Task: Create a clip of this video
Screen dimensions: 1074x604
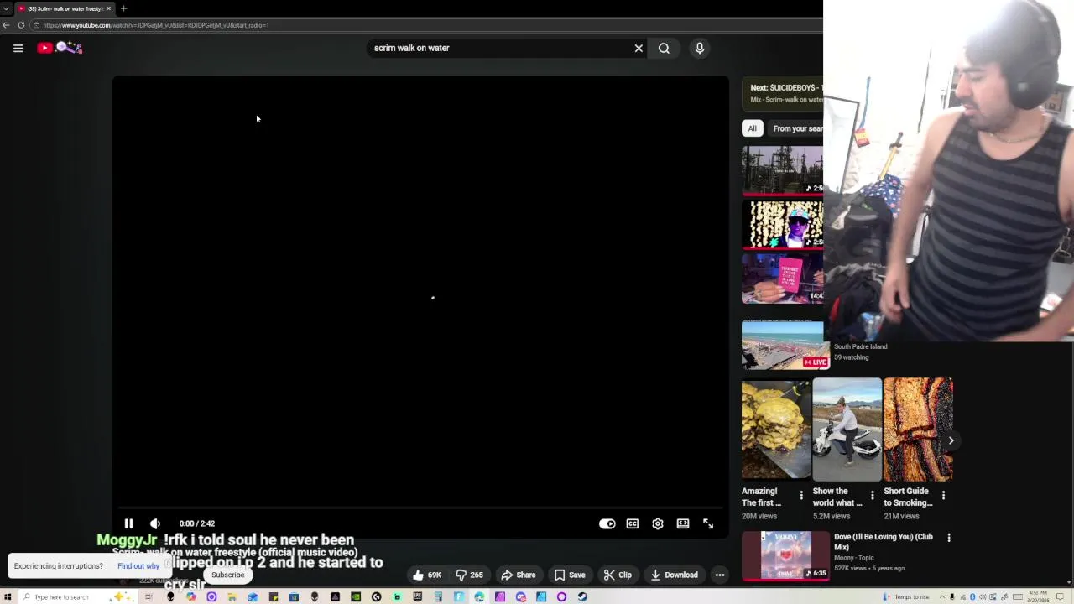Action: point(618,575)
